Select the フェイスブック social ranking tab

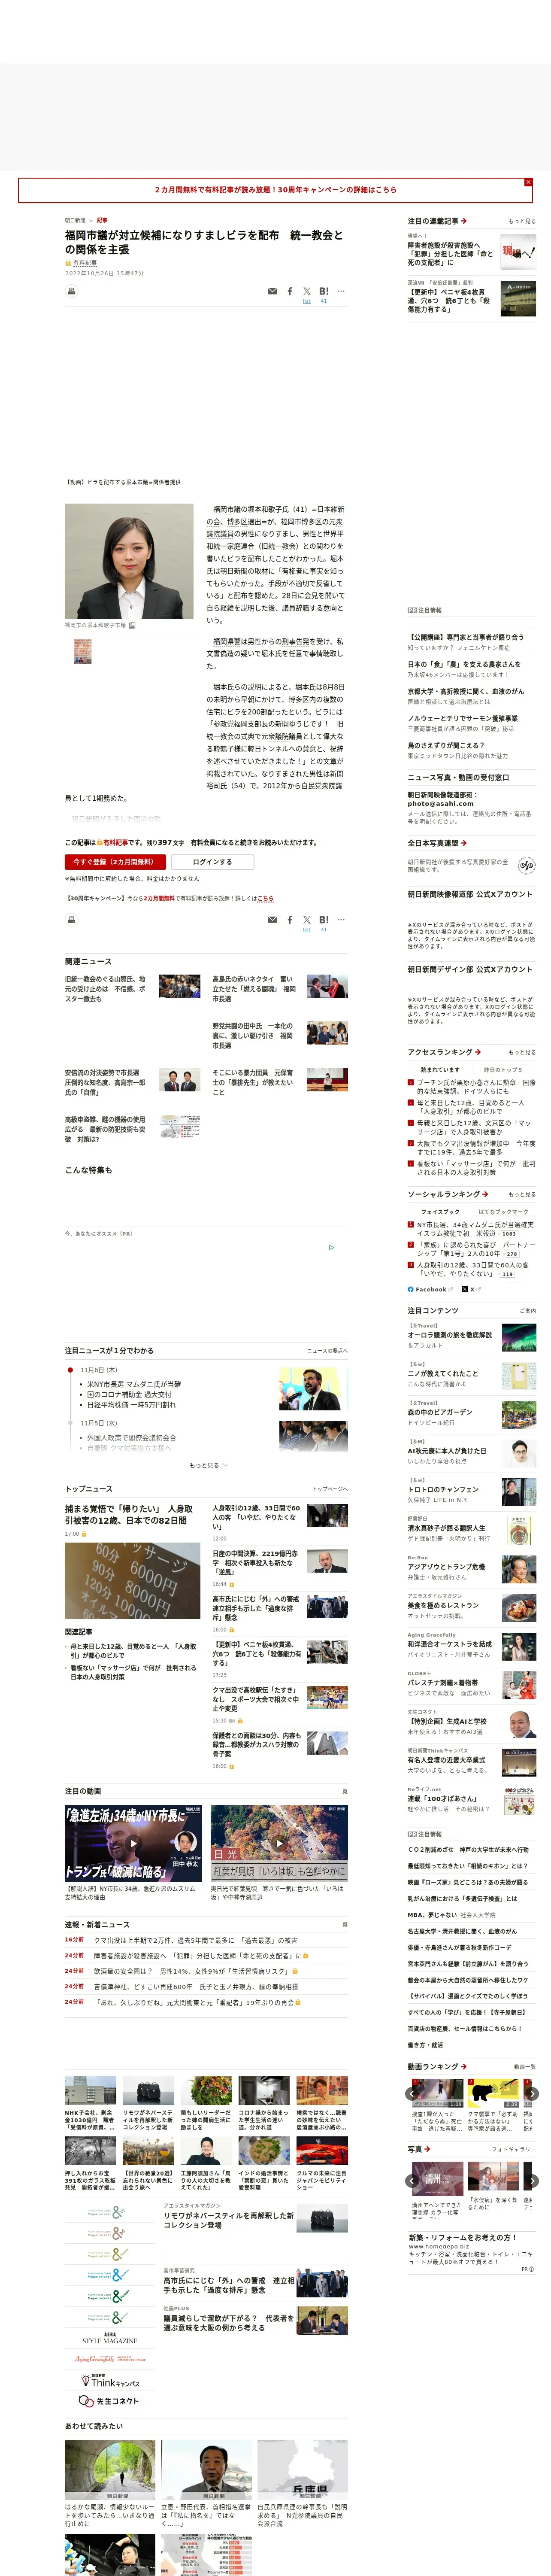pos(440,1212)
